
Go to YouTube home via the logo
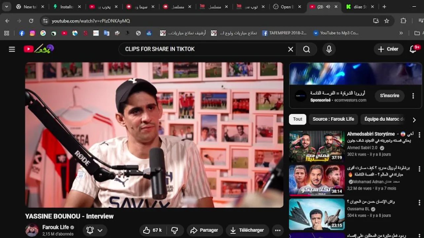click(x=38, y=49)
